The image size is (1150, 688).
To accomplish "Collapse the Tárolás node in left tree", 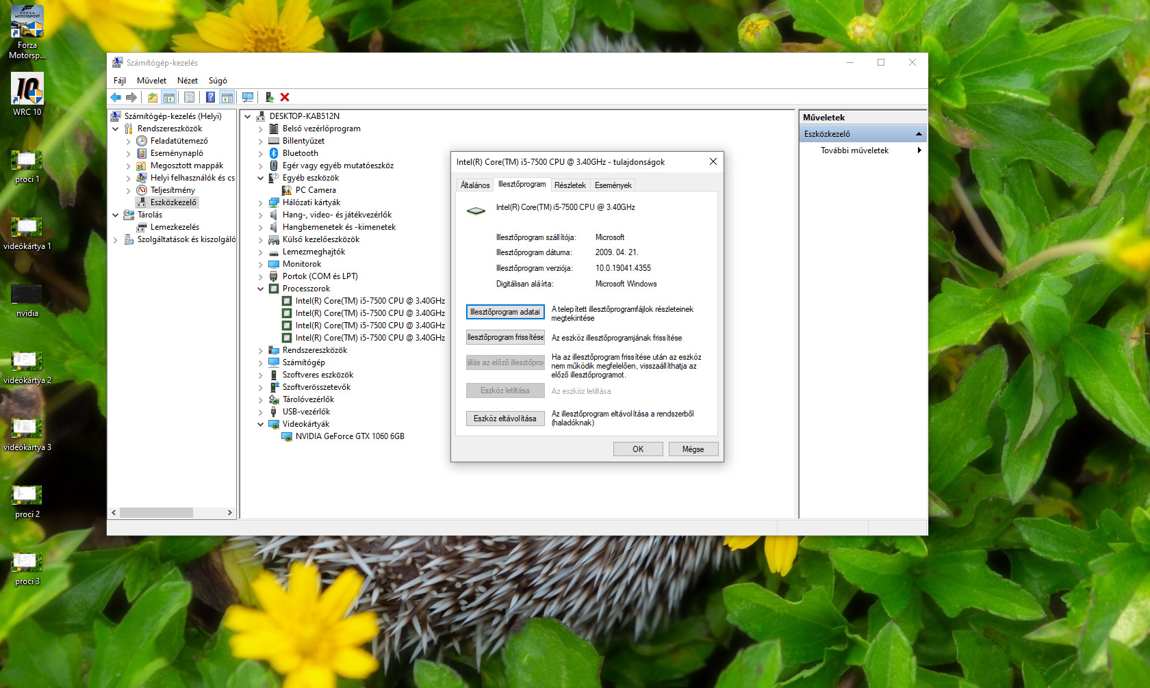I will [x=116, y=215].
